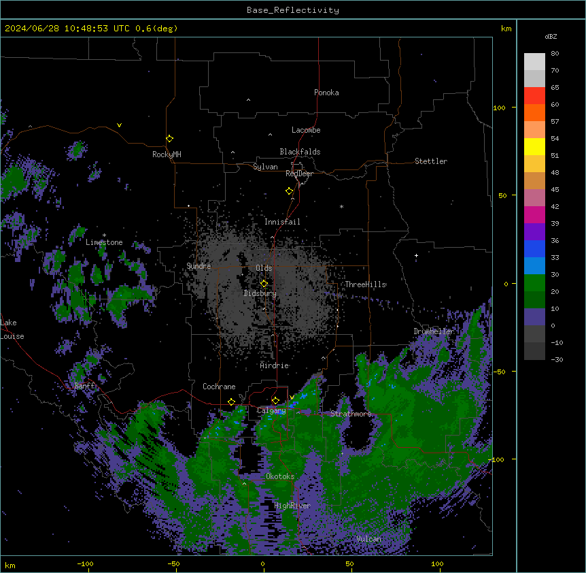586x573 pixels.
Task: Click the Limestone label
Action: 104,242
